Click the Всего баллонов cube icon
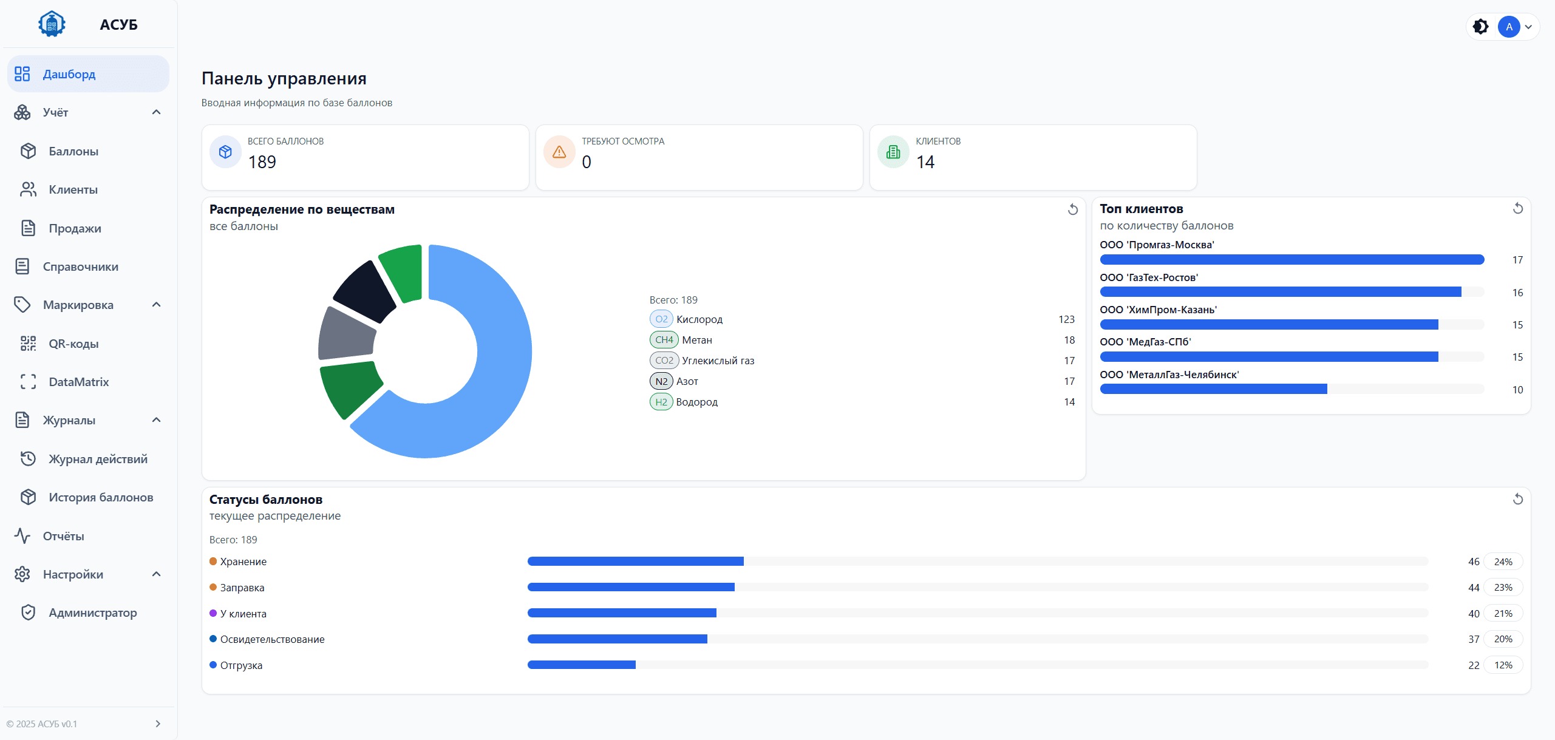This screenshot has width=1555, height=740. click(x=225, y=152)
